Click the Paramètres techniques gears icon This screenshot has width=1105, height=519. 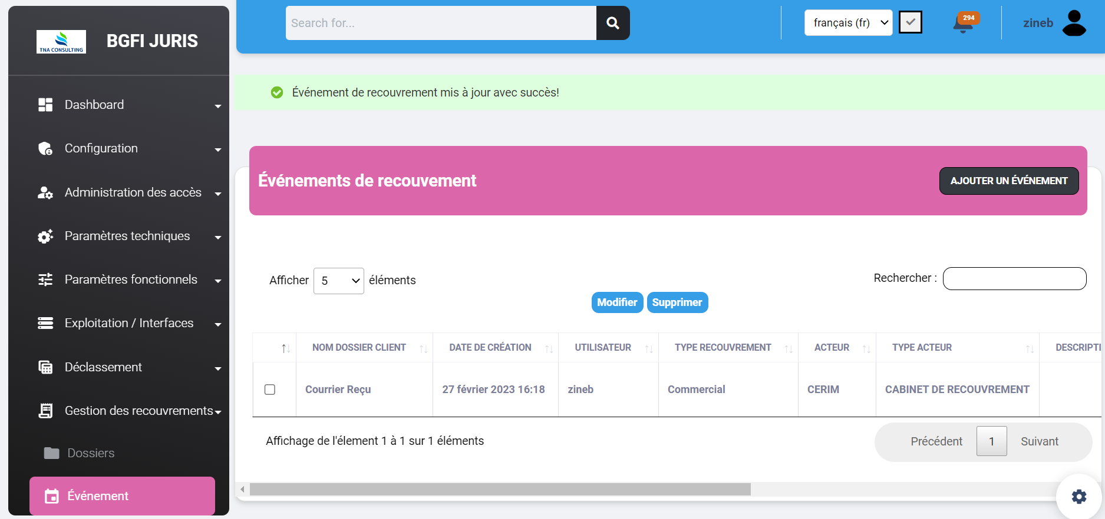coord(45,236)
